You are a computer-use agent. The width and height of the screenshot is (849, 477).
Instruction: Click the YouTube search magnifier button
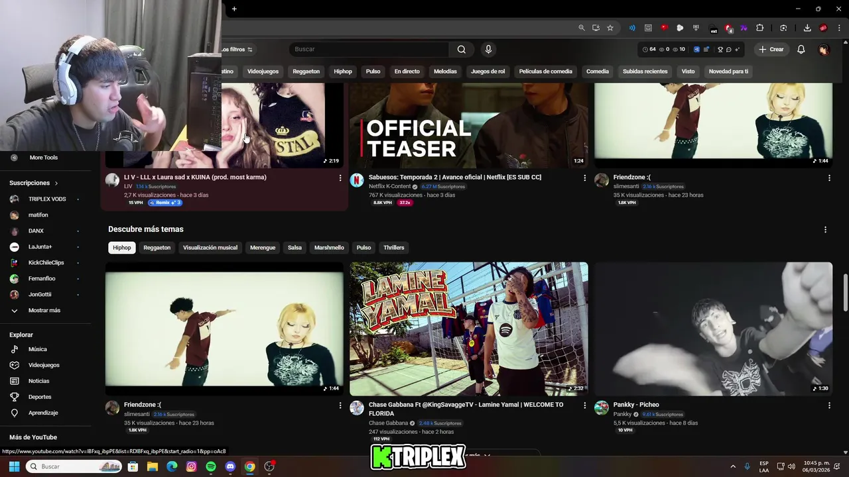[x=462, y=49]
